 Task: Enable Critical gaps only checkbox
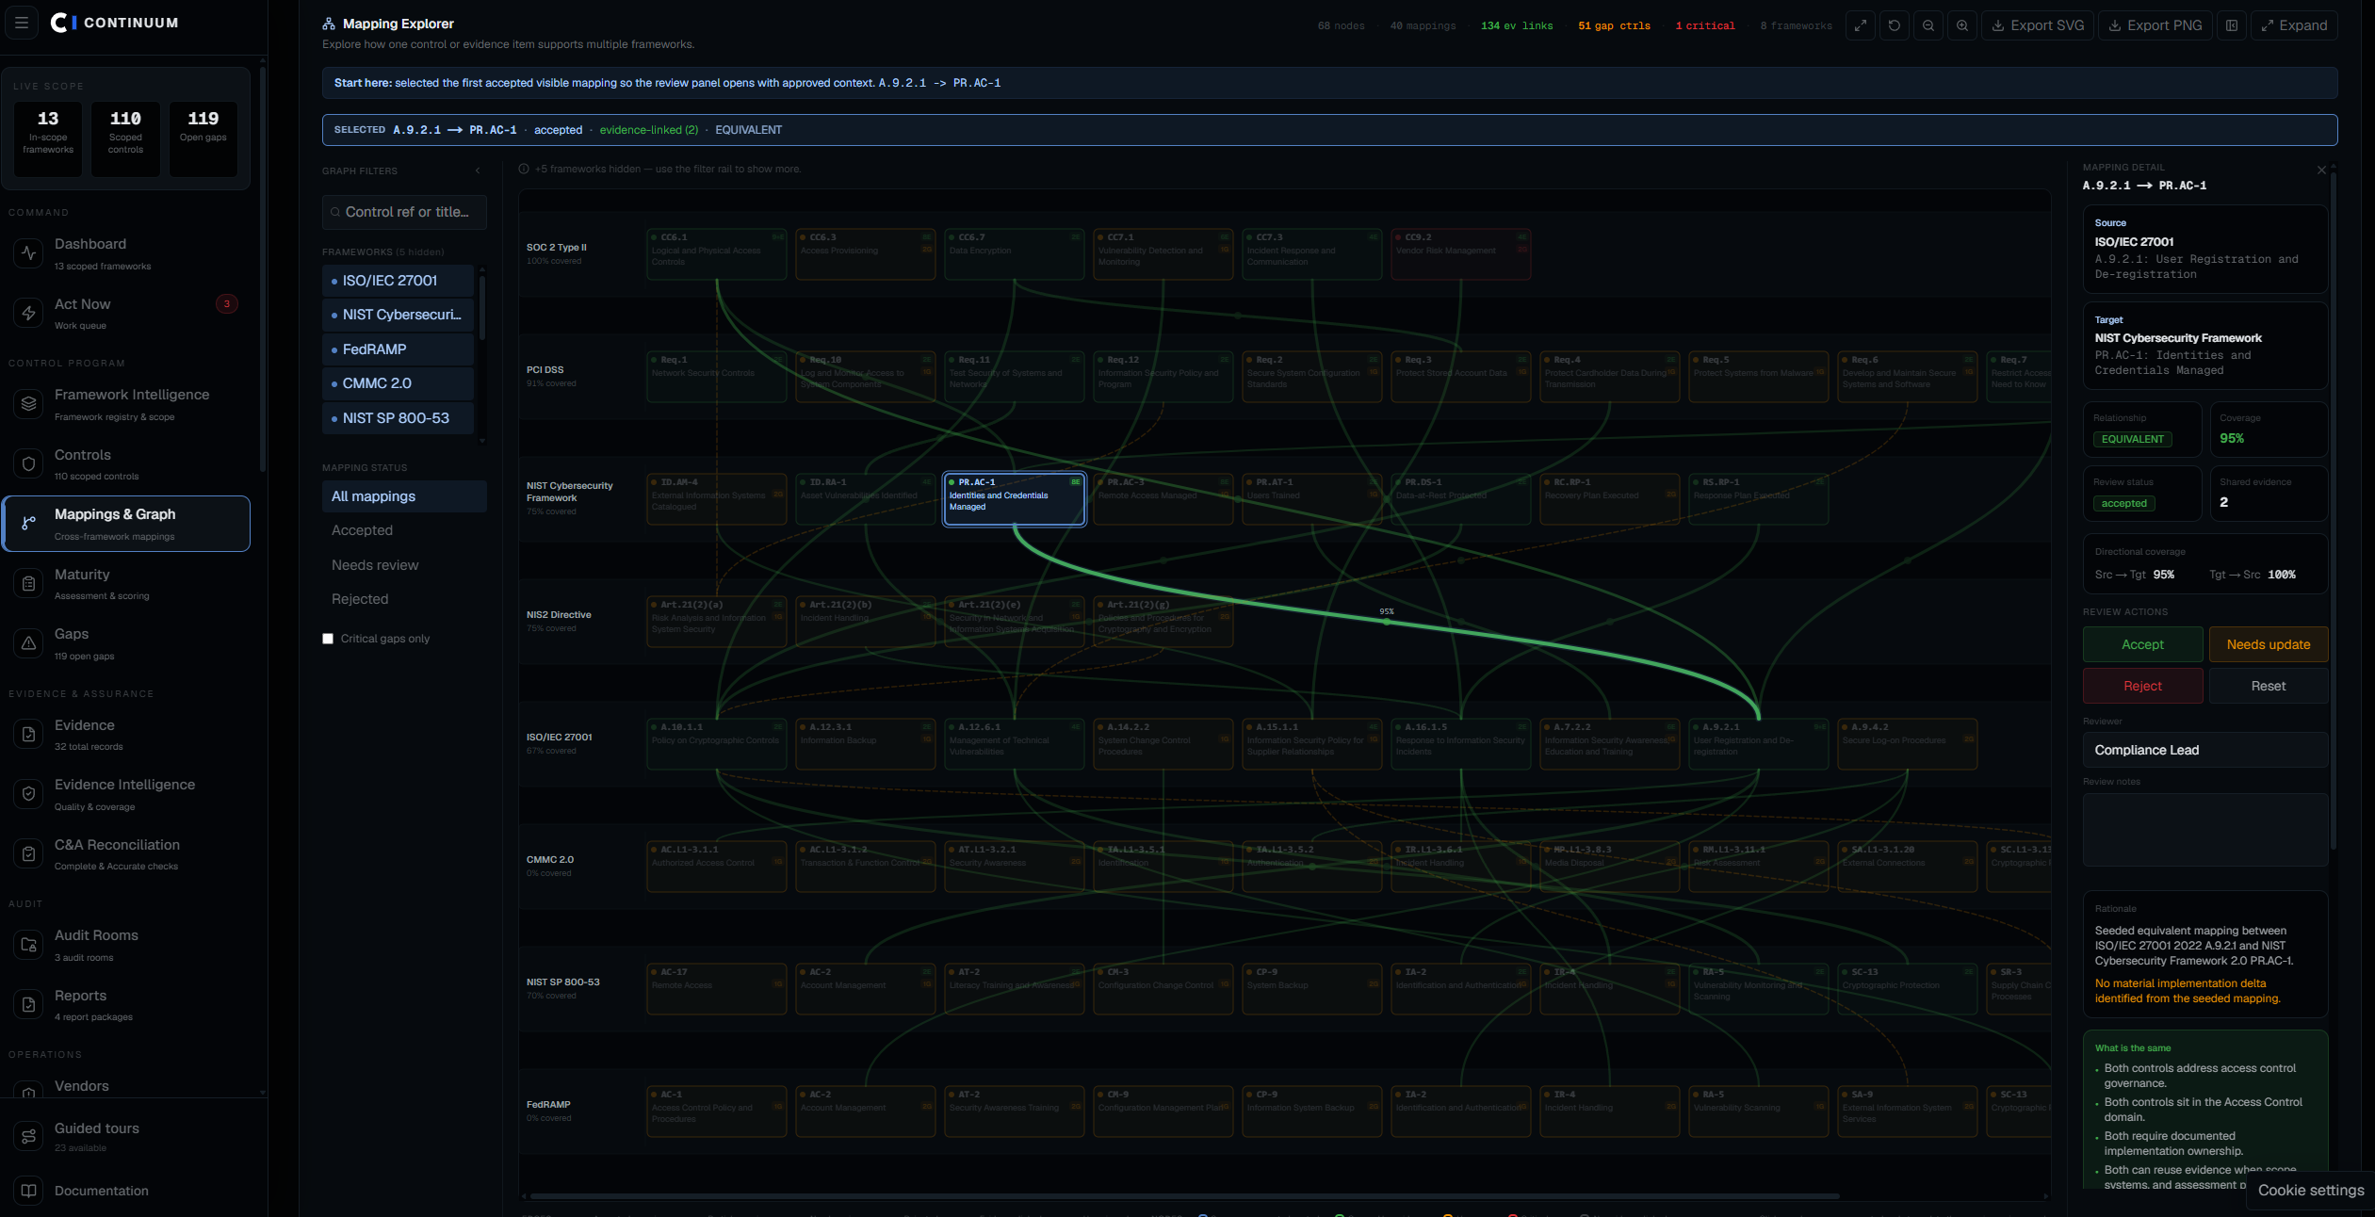328,639
